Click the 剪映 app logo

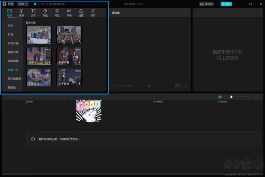tap(8, 4)
